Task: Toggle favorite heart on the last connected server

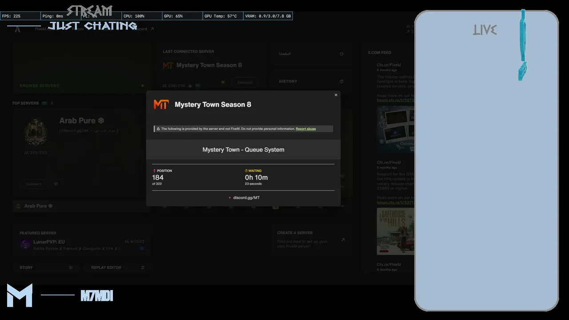Action: click(x=223, y=82)
